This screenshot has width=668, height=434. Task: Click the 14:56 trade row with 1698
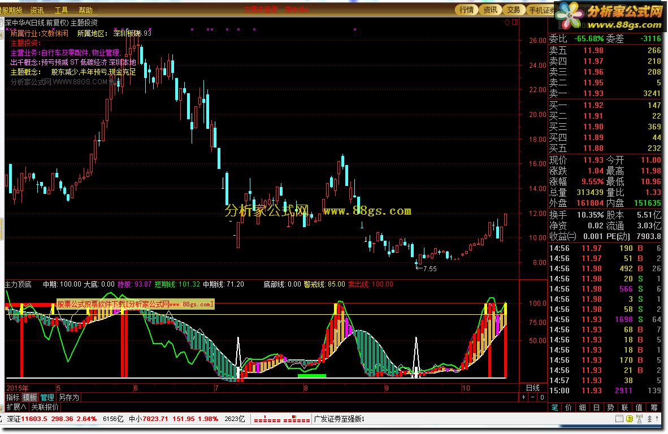pyautogui.click(x=605, y=319)
